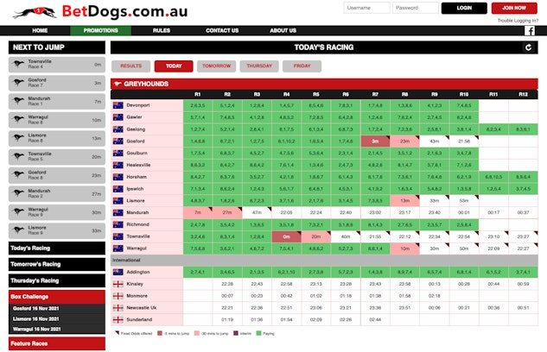
Task: Open Tomorrow's Racing sidebar button
Action: pos(57,264)
